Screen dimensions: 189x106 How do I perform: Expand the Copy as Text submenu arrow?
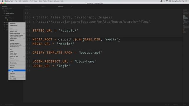click(24, 57)
